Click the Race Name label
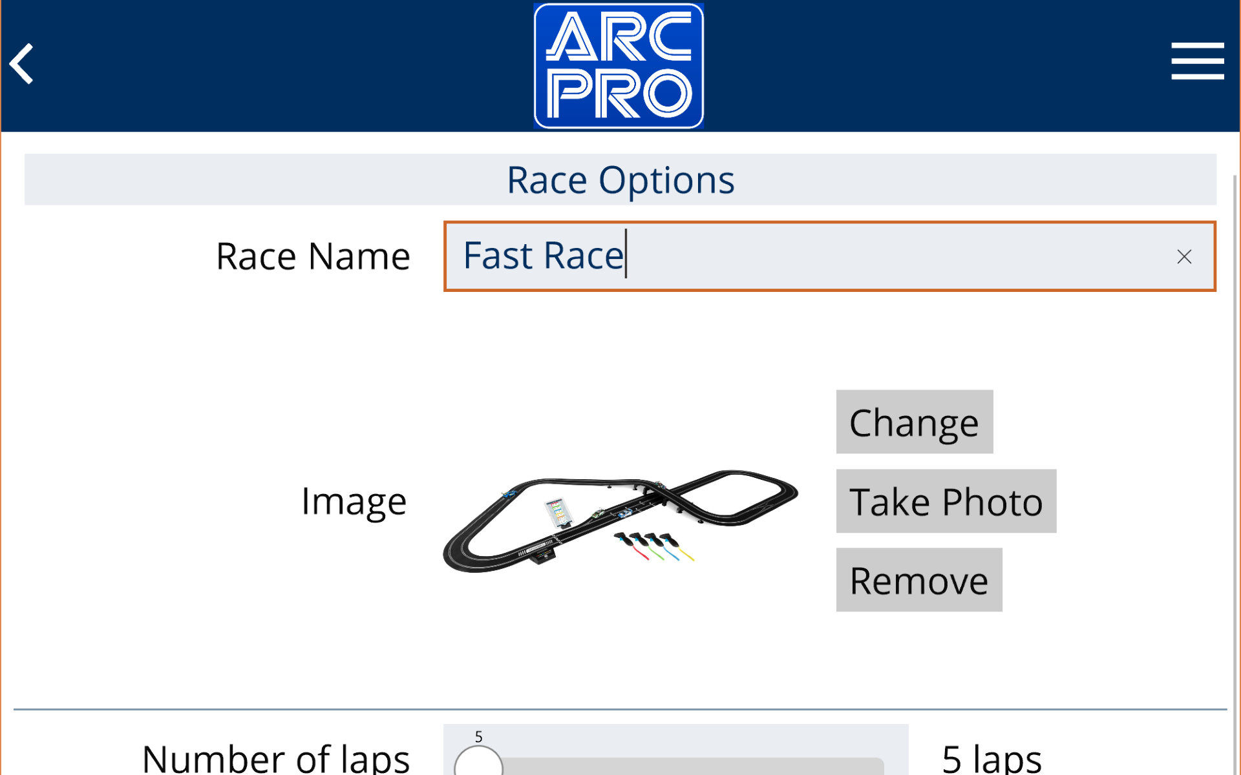 pyautogui.click(x=313, y=256)
